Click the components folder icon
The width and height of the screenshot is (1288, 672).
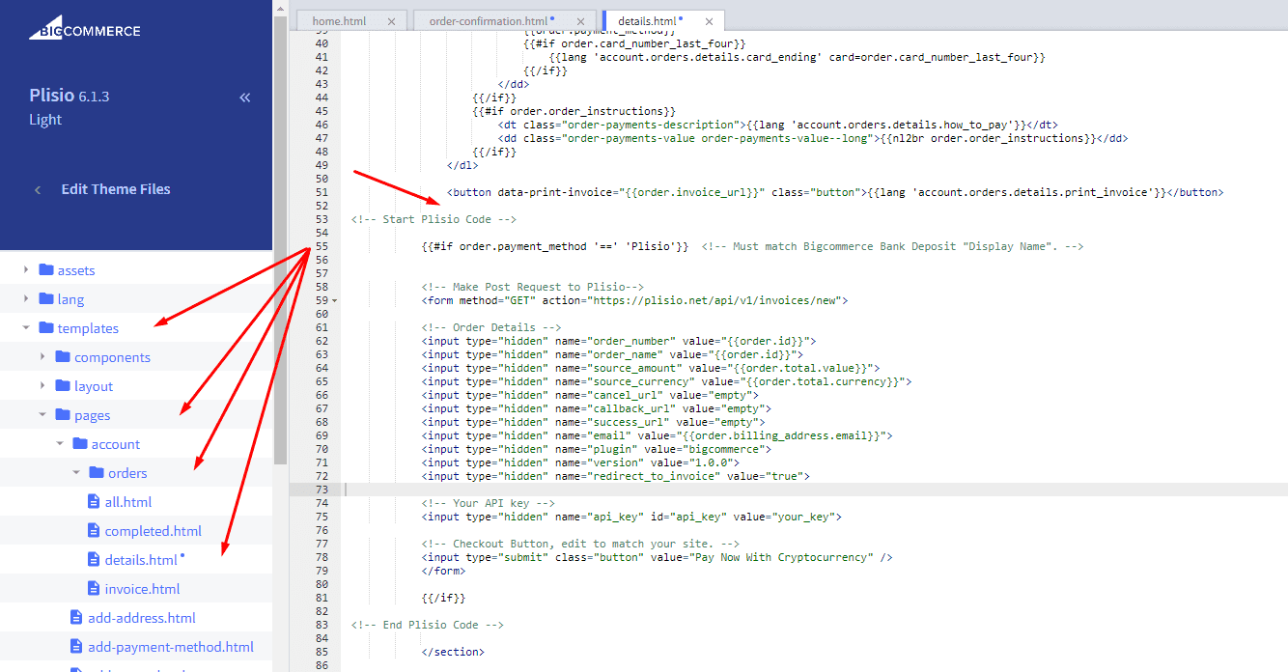(x=63, y=357)
